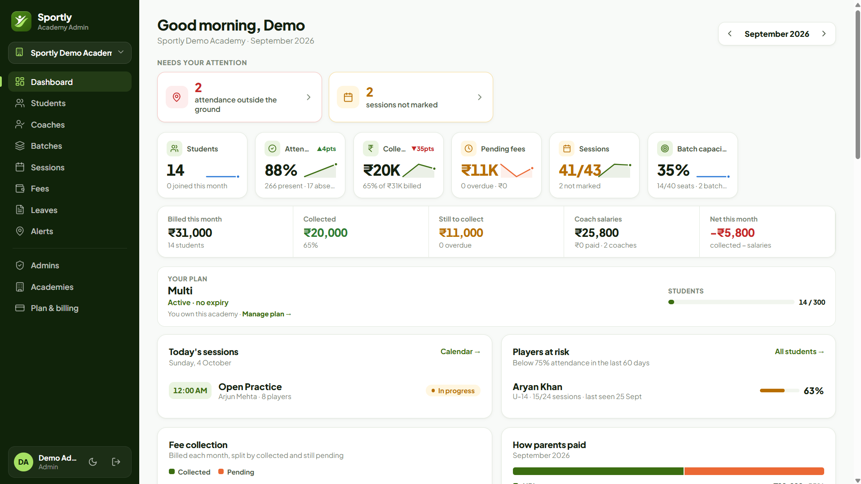Click the Coaches icon in sidebar

pyautogui.click(x=20, y=124)
